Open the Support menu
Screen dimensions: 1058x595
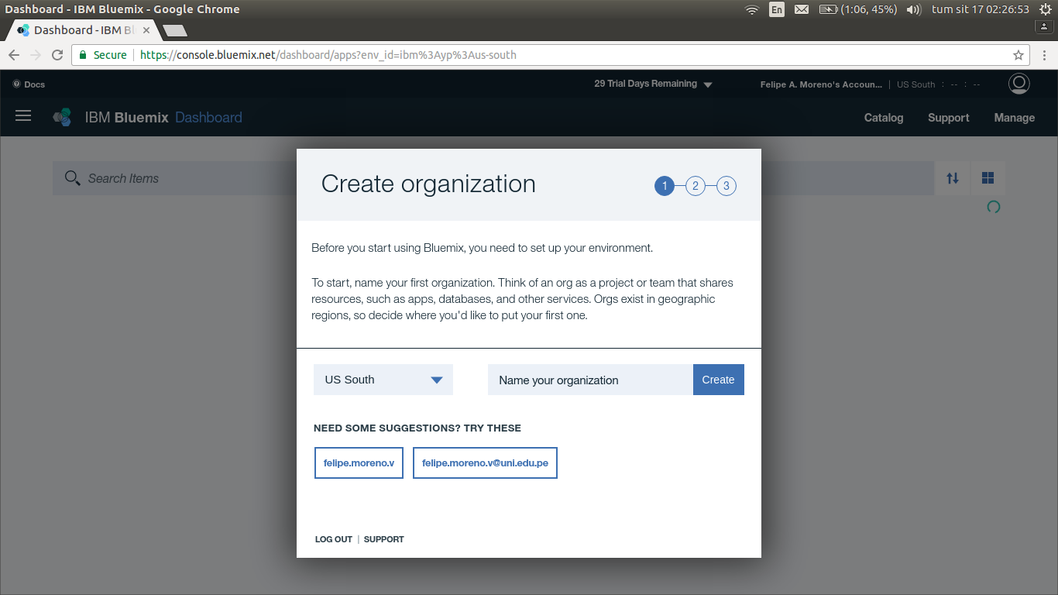949,118
